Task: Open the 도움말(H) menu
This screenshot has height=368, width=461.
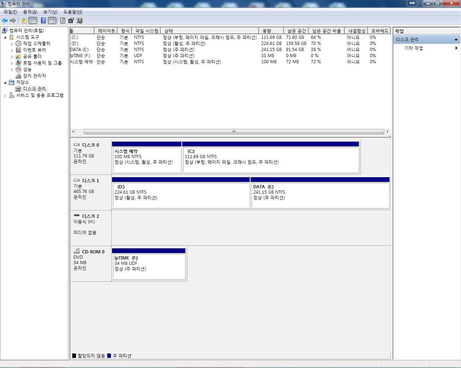Action: click(x=73, y=12)
